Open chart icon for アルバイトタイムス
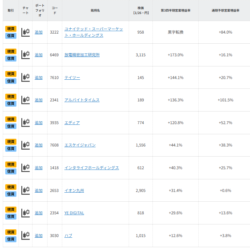The image size is (250, 251). coord(26,100)
